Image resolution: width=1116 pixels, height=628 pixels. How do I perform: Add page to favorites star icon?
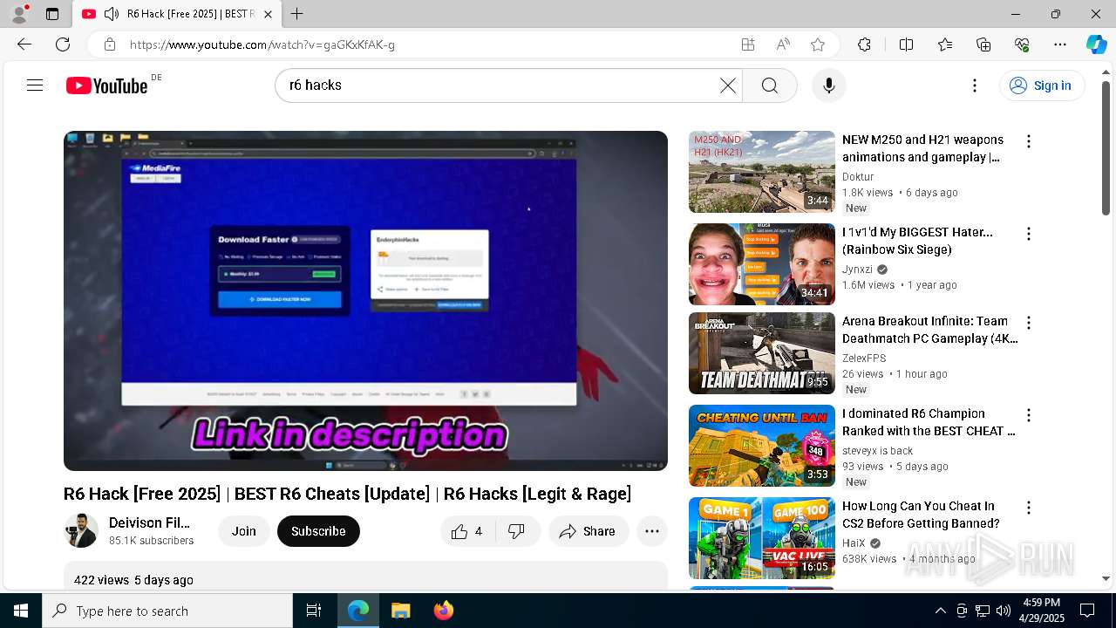[x=818, y=44]
